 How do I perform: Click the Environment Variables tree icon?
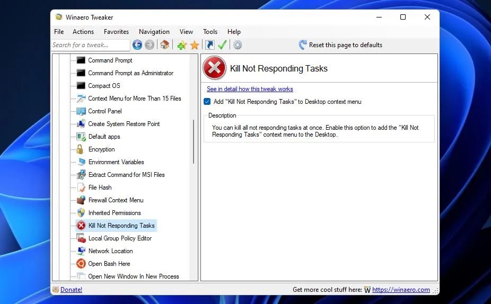[x=82, y=162]
